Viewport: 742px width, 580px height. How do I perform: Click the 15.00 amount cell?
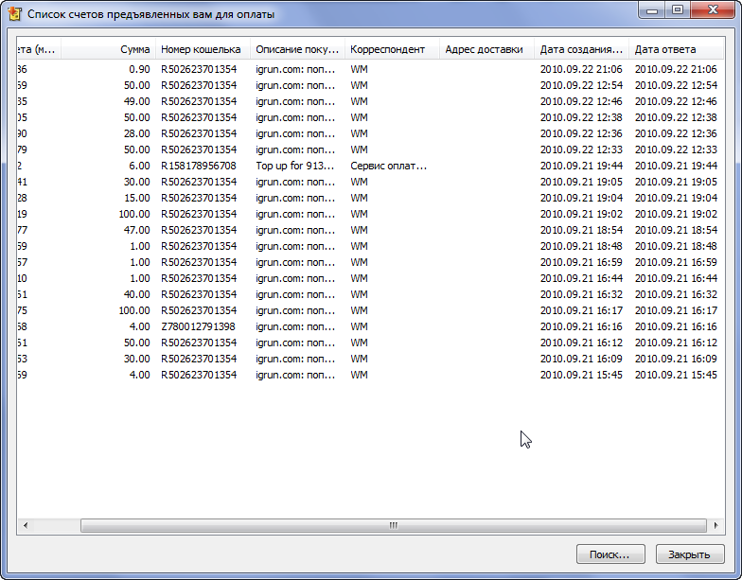point(136,198)
